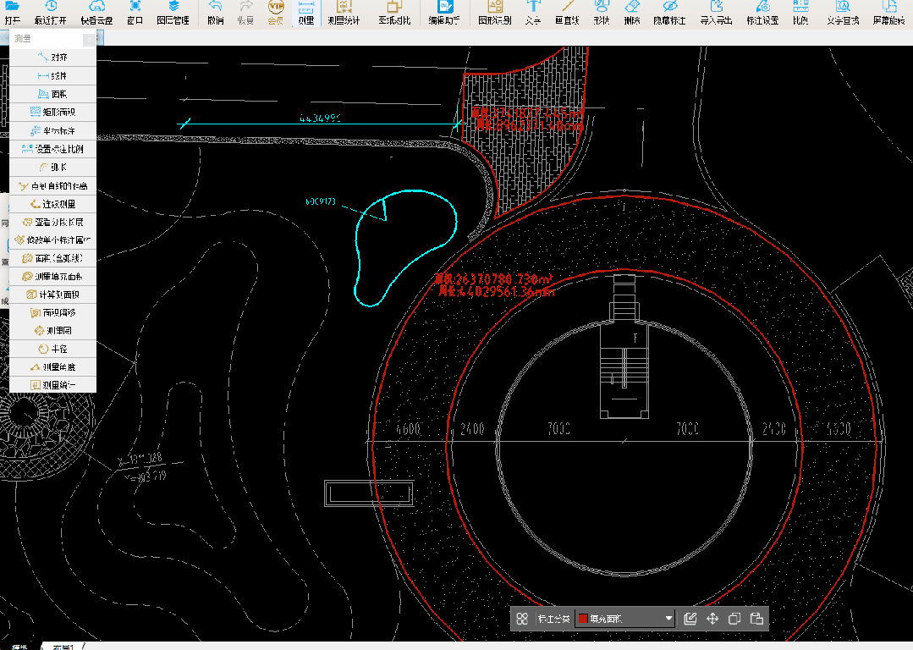This screenshot has width=913, height=650.
Task: Choose 修改单个标注属性 menu entry
Action: coord(53,240)
